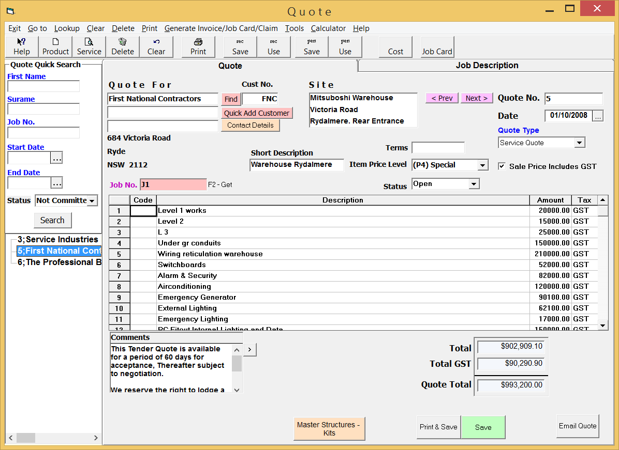619x450 pixels.
Task: Open the Print menu
Action: tap(150, 28)
